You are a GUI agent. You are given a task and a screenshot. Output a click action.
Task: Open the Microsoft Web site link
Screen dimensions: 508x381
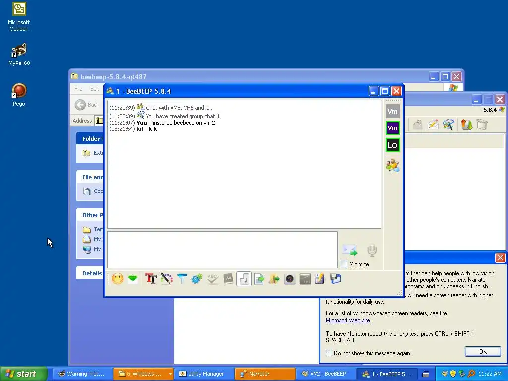[x=348, y=320]
